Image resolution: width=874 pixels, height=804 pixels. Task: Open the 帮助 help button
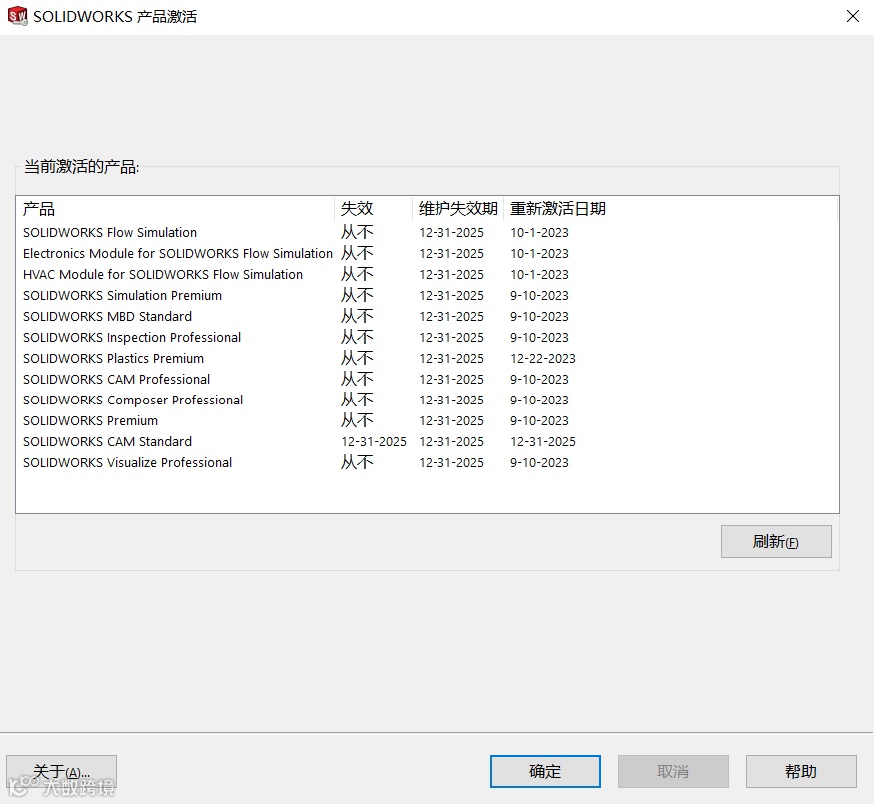(801, 771)
